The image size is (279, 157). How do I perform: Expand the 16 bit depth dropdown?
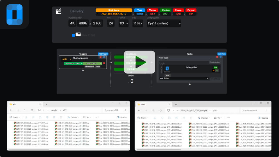tap(138, 23)
